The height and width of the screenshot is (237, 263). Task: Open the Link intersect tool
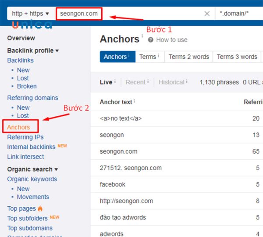click(x=25, y=157)
